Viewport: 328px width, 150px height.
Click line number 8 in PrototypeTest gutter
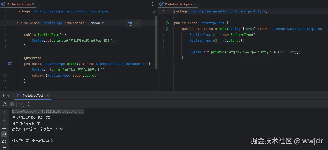coord(164,52)
